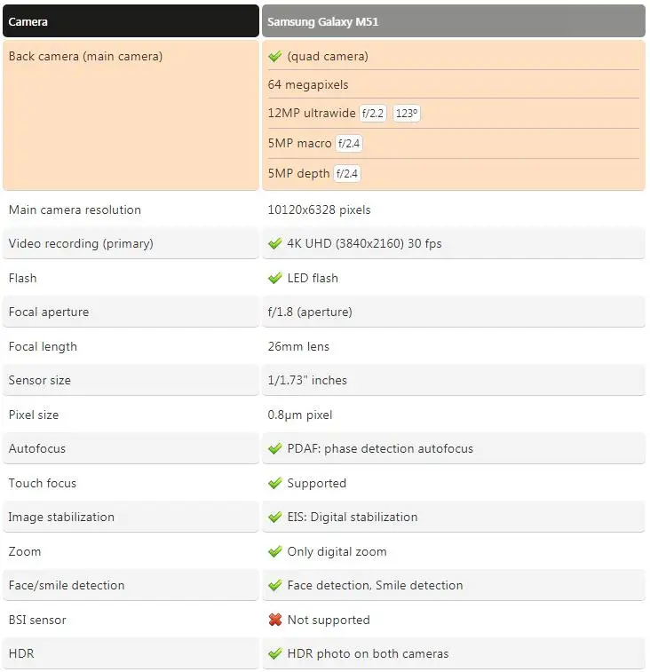The width and height of the screenshot is (650, 672).
Task: Click Touch focus Supported checkmark icon
Action: coord(275,483)
